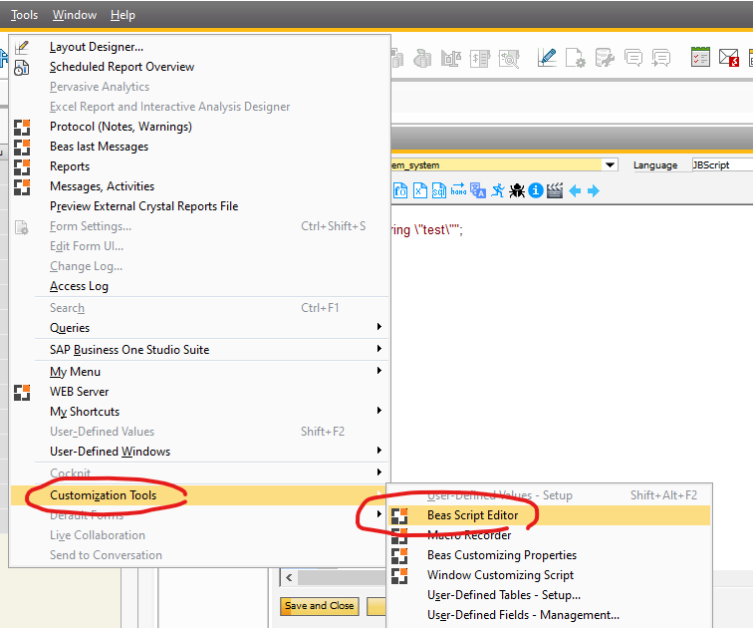Image resolution: width=753 pixels, height=628 pixels.
Task: Click the blue info icon in script toolbar
Action: coord(536,190)
